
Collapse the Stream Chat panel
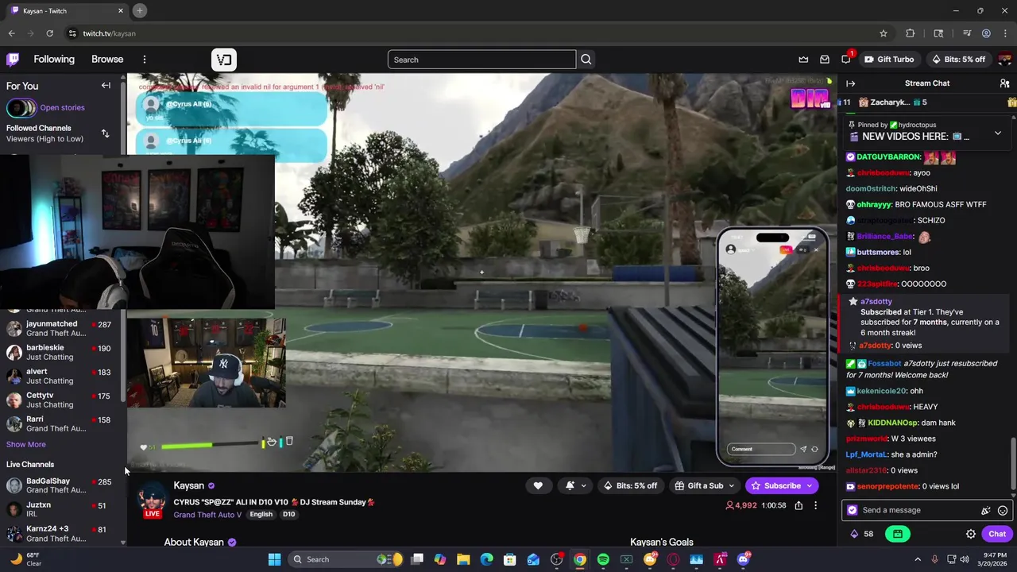(851, 83)
